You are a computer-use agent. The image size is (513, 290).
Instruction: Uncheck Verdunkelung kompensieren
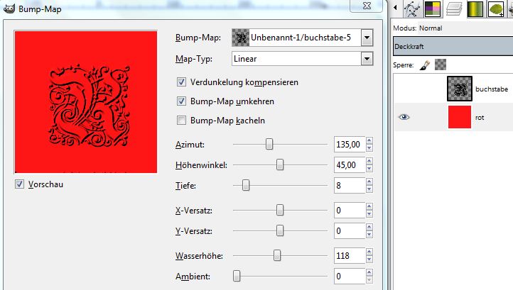[181, 82]
